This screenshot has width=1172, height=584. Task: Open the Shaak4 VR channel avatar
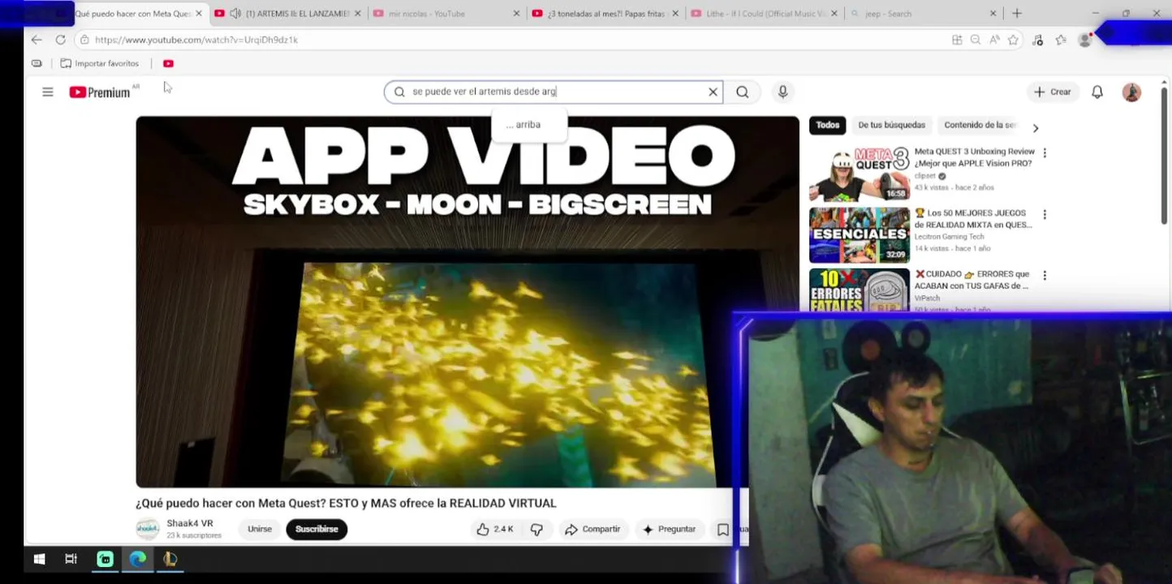click(x=148, y=529)
